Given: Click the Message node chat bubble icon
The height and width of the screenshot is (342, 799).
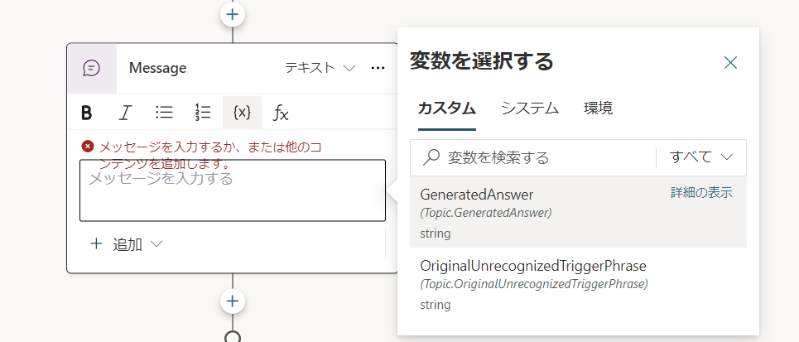Looking at the screenshot, I should tap(92, 68).
